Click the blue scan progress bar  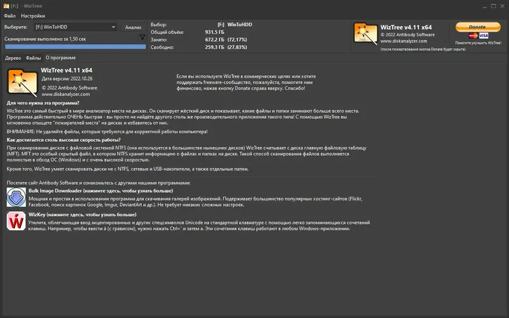75,46
